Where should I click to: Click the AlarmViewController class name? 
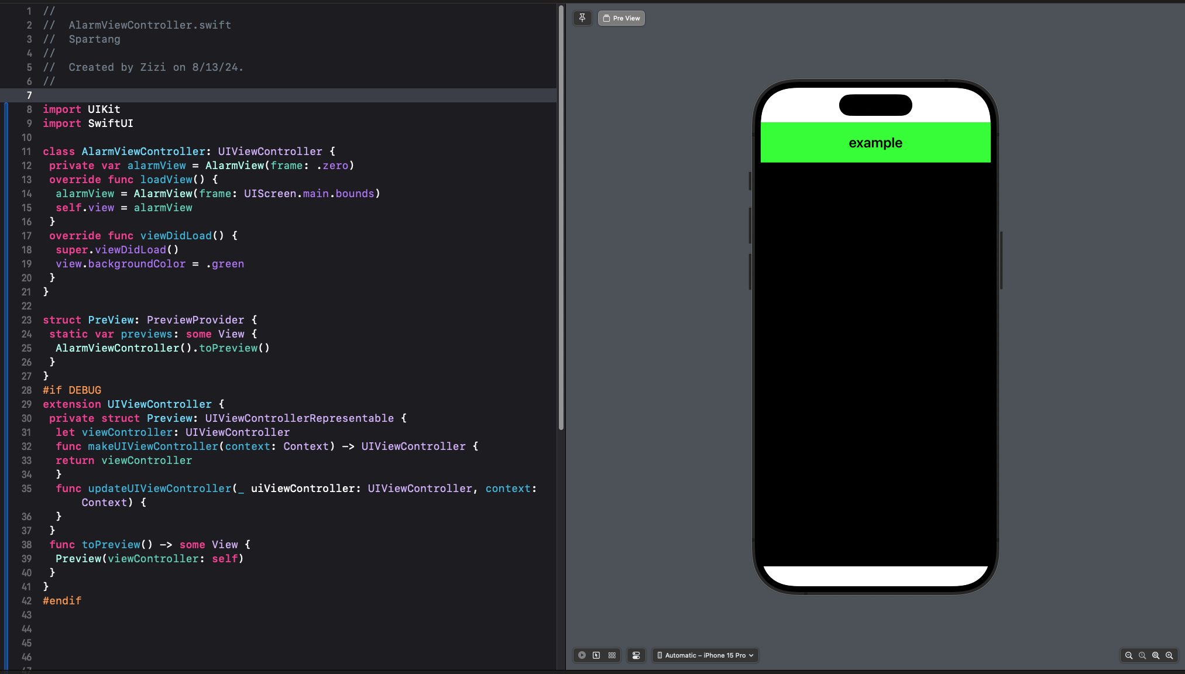[x=143, y=152]
